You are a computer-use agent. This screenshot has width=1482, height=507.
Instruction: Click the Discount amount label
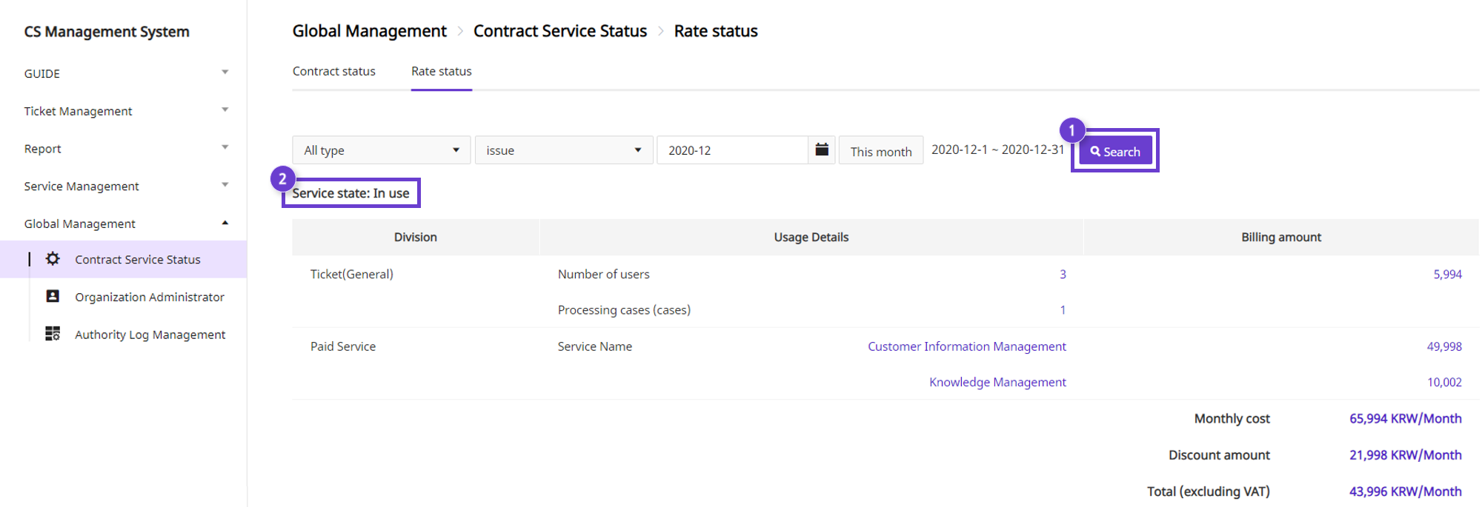click(x=1220, y=454)
